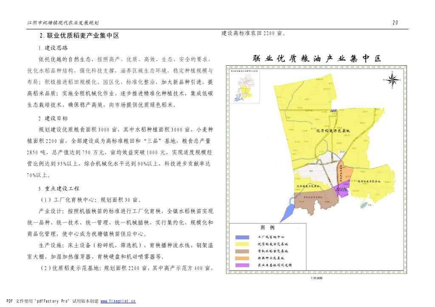Click the subheading 1. 建设思路
Screen dimensions: 435x307
point(53,48)
